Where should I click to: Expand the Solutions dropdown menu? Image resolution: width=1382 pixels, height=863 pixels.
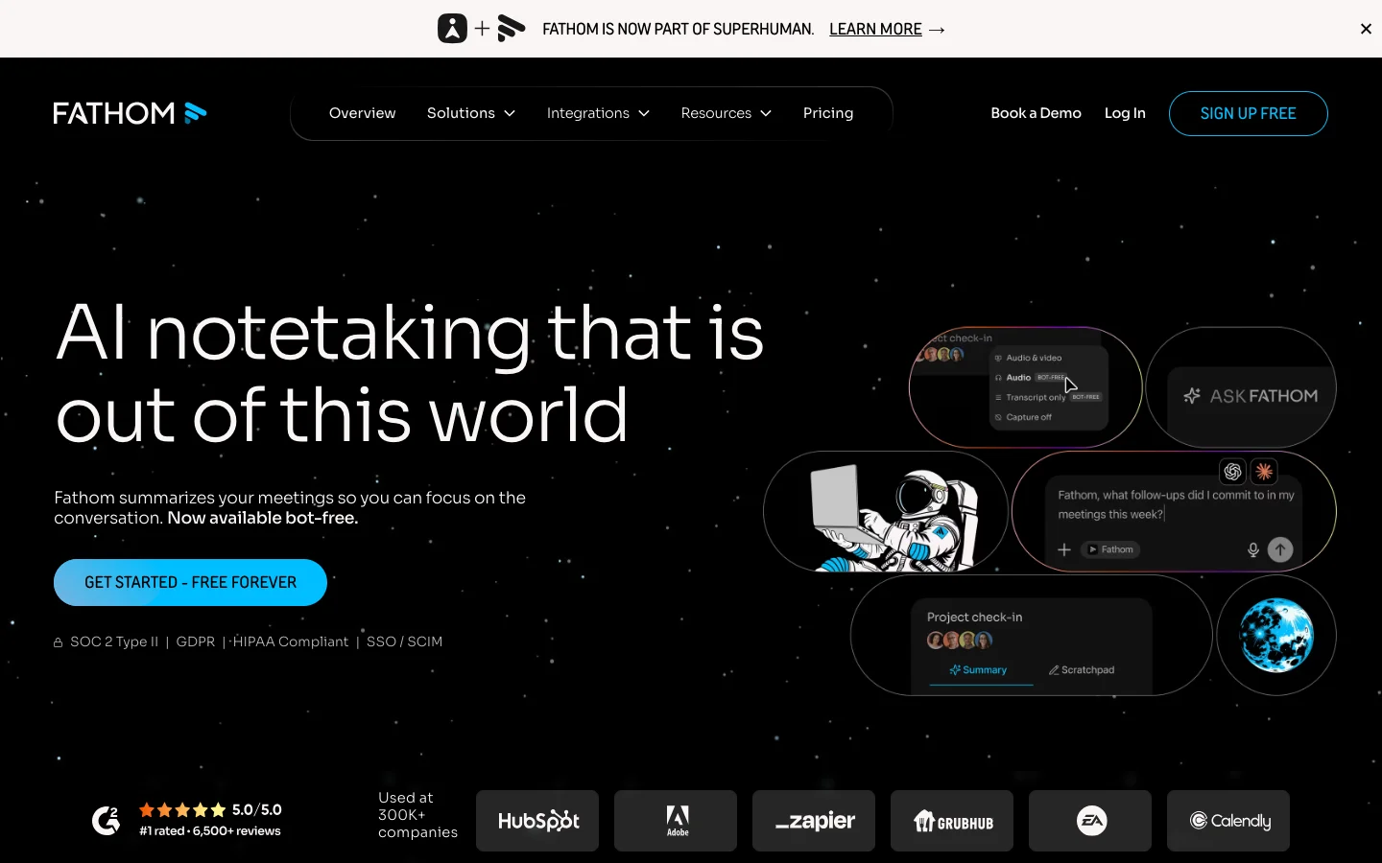click(471, 113)
